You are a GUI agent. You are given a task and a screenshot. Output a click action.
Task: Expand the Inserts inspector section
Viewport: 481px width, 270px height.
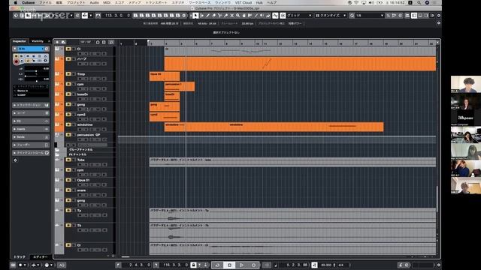point(31,129)
